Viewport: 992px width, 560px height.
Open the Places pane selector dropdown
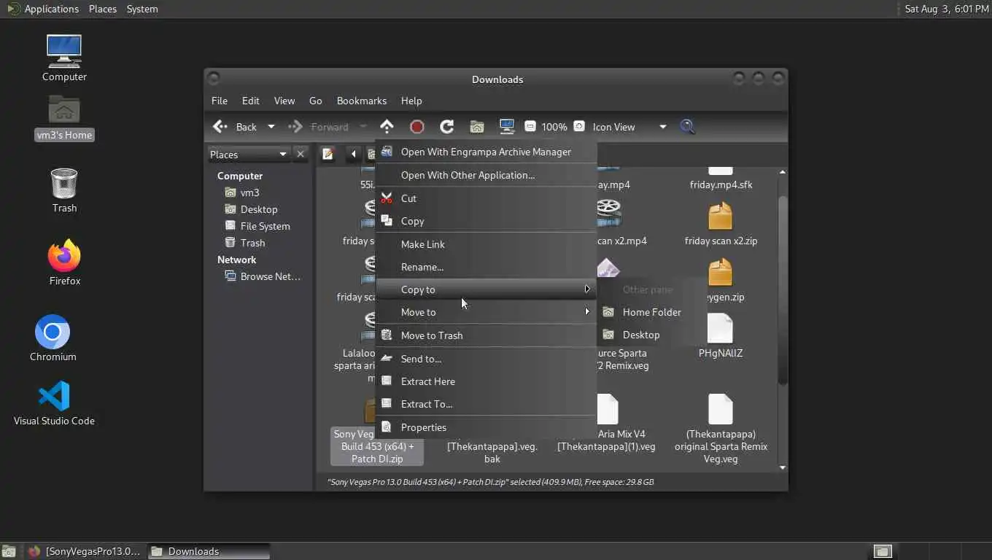249,154
